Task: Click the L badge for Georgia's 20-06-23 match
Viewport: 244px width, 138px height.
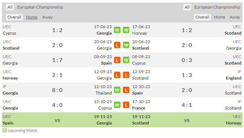Action: 117,45
